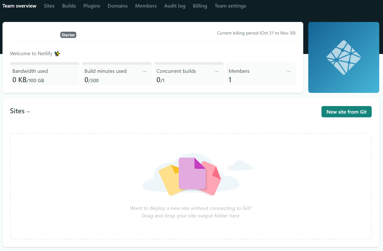Click the arrow on Members card
The height and width of the screenshot is (251, 383).
[x=289, y=71]
